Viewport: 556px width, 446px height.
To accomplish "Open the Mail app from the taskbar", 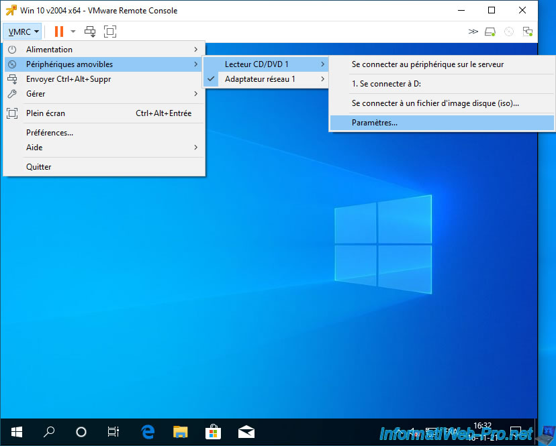I will [x=246, y=432].
